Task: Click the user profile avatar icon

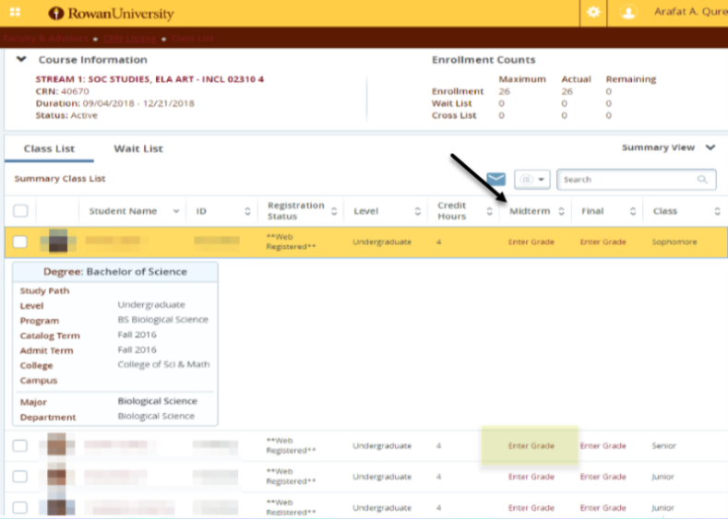Action: coord(628,13)
